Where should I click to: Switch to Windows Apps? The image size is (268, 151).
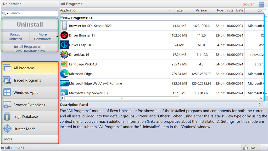pos(30,92)
